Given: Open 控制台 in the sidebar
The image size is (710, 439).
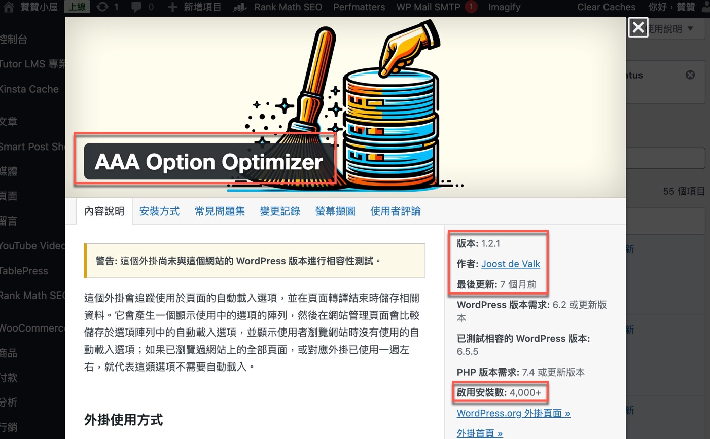Looking at the screenshot, I should (x=14, y=40).
